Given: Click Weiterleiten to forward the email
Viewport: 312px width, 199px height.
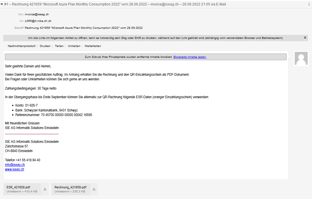Looking at the screenshot, I should point(93,46).
